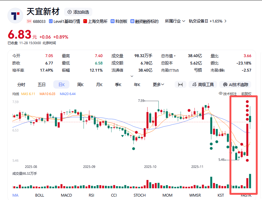Screen dimensions: 262x200
Task: Select the CCI indicator tab
Action: click(x=114, y=195)
